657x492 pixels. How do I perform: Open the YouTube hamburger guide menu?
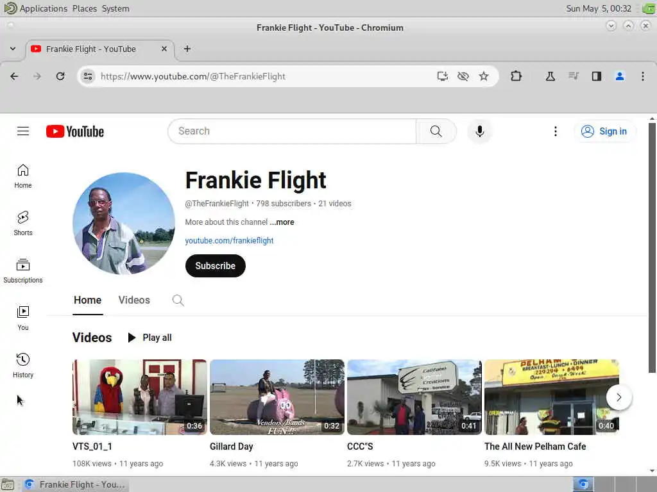click(x=23, y=131)
